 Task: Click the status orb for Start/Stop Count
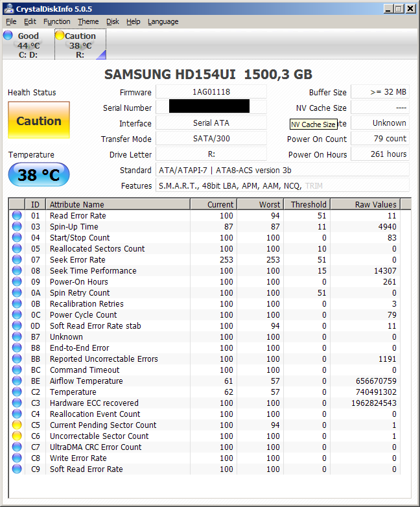(x=17, y=237)
